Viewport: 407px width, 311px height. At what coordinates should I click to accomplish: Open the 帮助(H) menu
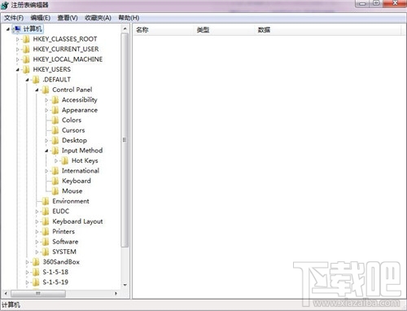[129, 18]
